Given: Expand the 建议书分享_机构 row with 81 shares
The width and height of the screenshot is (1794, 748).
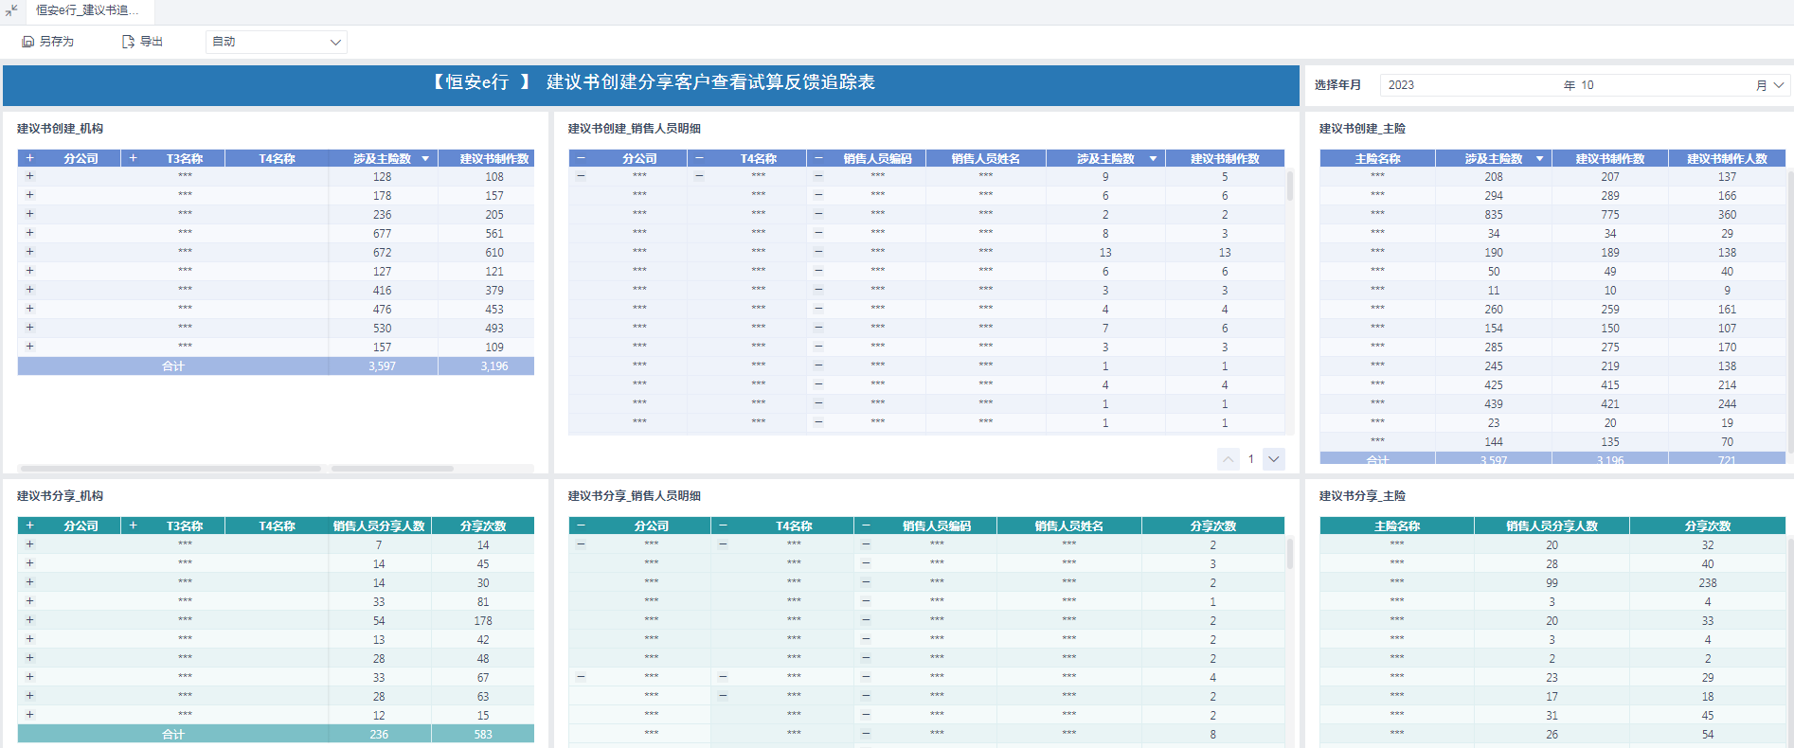Looking at the screenshot, I should (x=30, y=601).
